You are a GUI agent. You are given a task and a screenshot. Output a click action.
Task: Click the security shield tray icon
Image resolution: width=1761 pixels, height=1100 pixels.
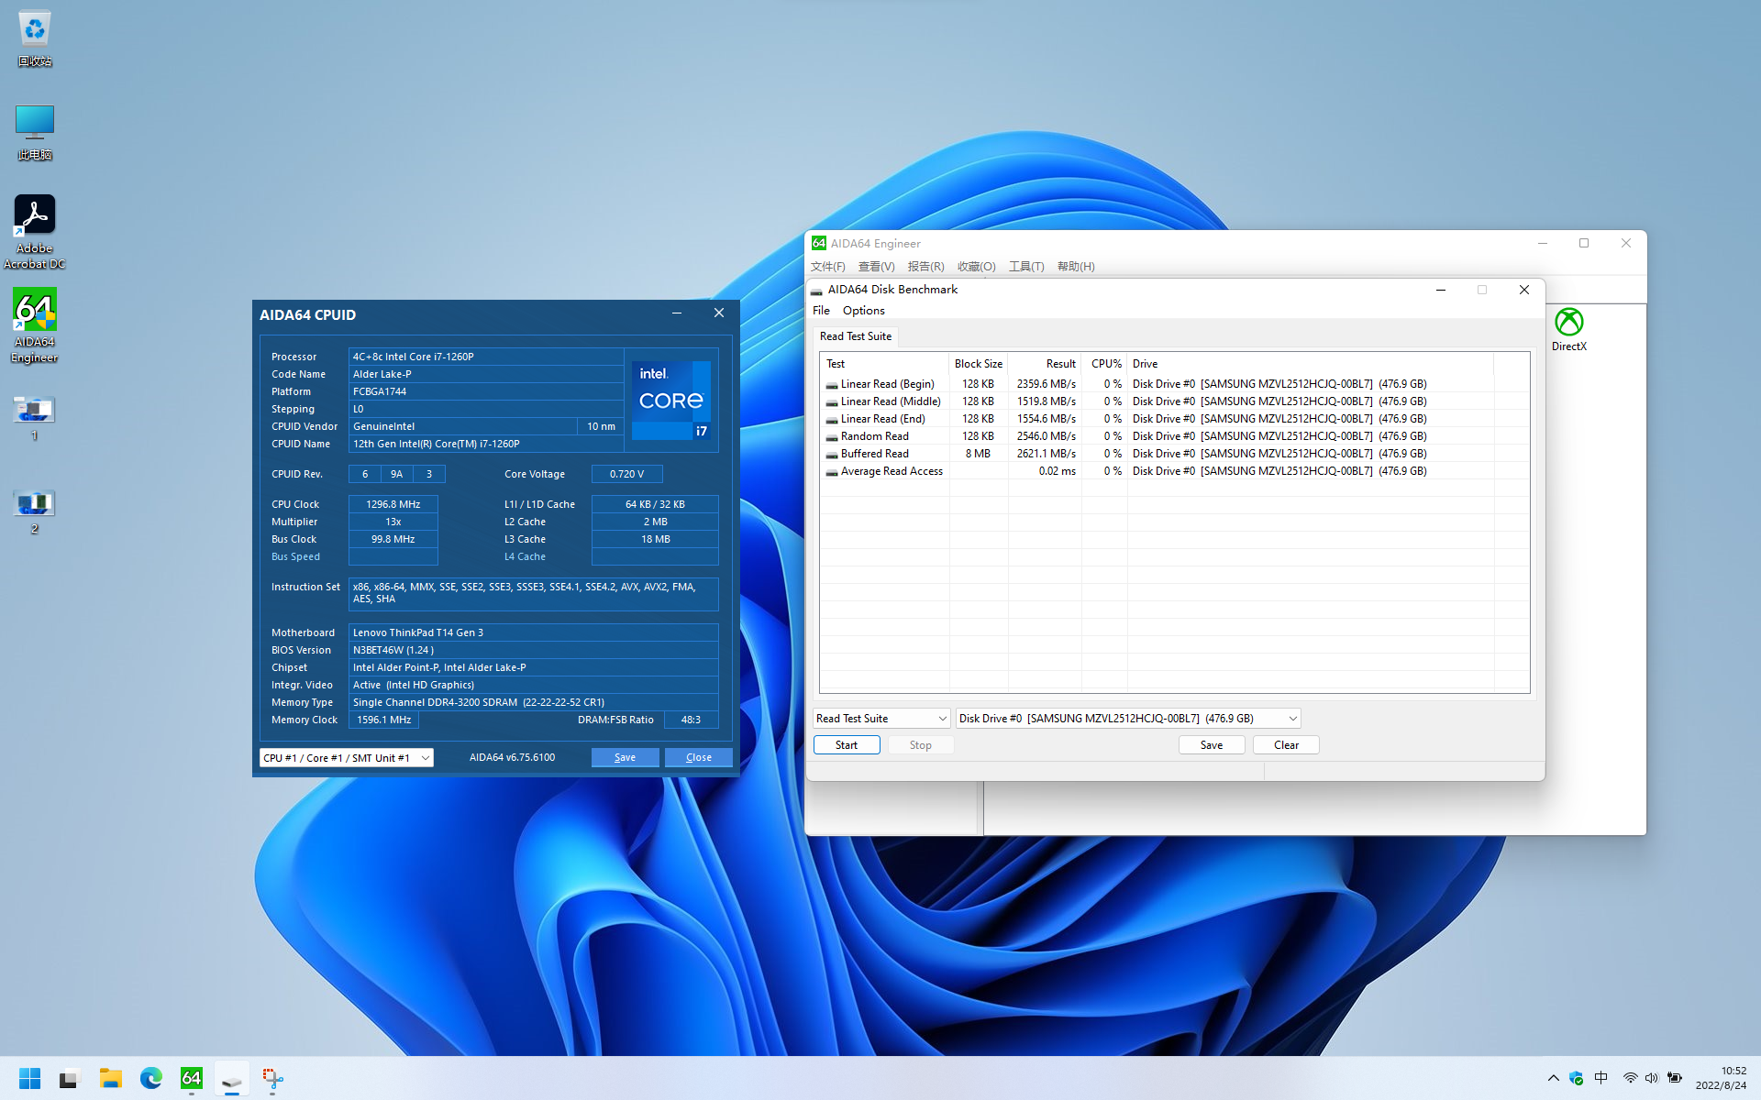(1576, 1078)
